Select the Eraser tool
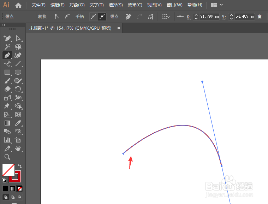Screen dimensions: 268x204 tap(7, 89)
